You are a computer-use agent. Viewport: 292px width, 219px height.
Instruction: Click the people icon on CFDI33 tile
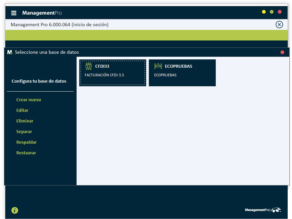tap(89, 66)
